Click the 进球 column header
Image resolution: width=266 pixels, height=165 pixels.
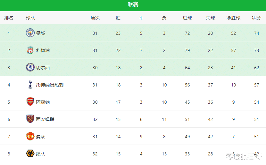click(187, 18)
